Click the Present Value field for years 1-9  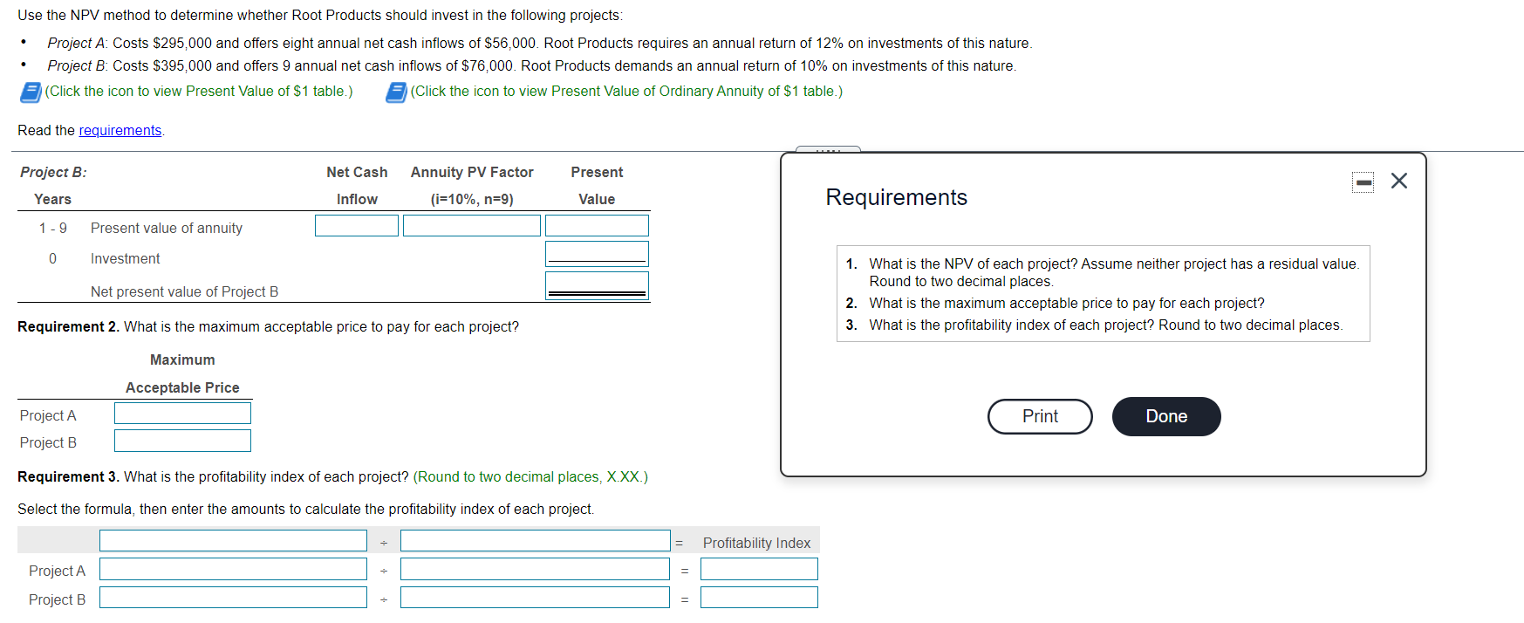[x=597, y=225]
